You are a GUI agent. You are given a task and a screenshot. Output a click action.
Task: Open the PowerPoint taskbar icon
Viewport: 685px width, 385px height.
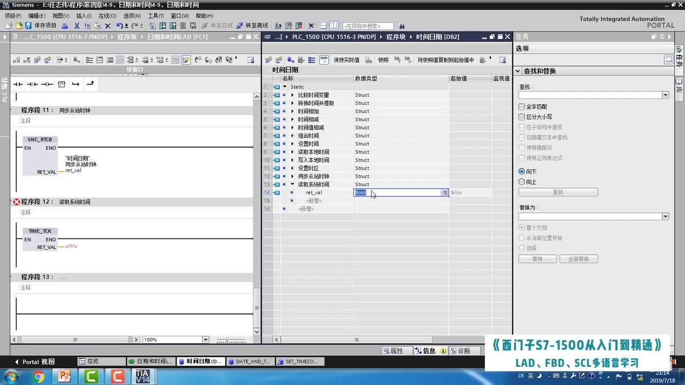coord(64,376)
